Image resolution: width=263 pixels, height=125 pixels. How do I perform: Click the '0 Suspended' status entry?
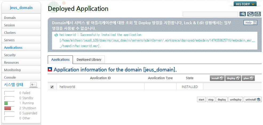pyautogui.click(x=28, y=113)
